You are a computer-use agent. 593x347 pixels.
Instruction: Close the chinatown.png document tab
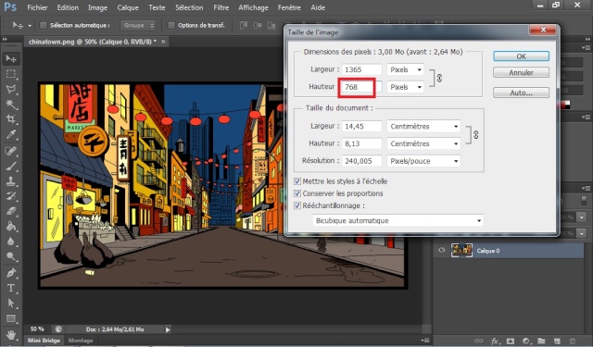click(163, 42)
